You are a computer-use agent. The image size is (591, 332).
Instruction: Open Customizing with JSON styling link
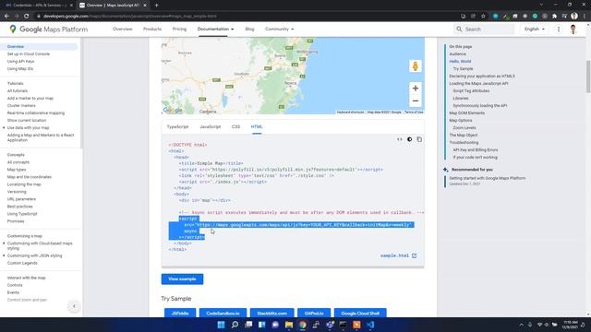click(35, 255)
